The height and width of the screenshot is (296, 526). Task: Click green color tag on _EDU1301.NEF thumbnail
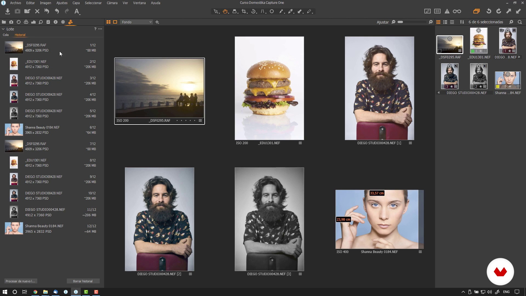click(473, 51)
